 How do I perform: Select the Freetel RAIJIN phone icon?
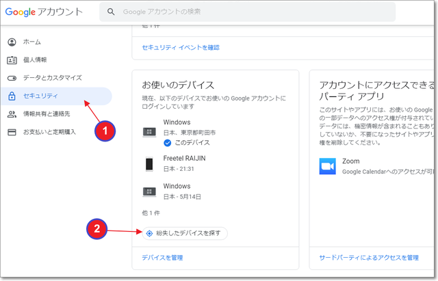(149, 163)
